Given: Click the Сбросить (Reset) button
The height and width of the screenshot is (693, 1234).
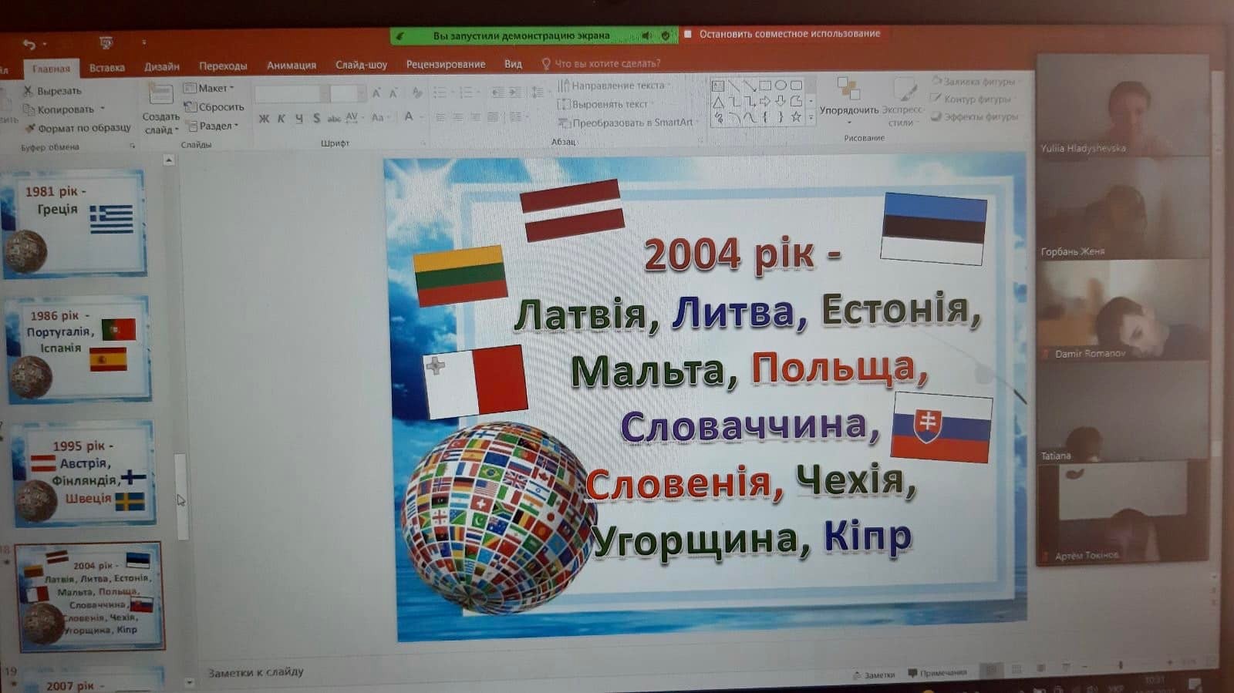Looking at the screenshot, I should tap(214, 107).
